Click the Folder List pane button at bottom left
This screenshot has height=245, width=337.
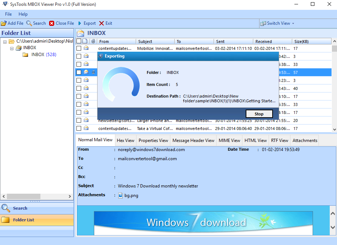[37, 220]
